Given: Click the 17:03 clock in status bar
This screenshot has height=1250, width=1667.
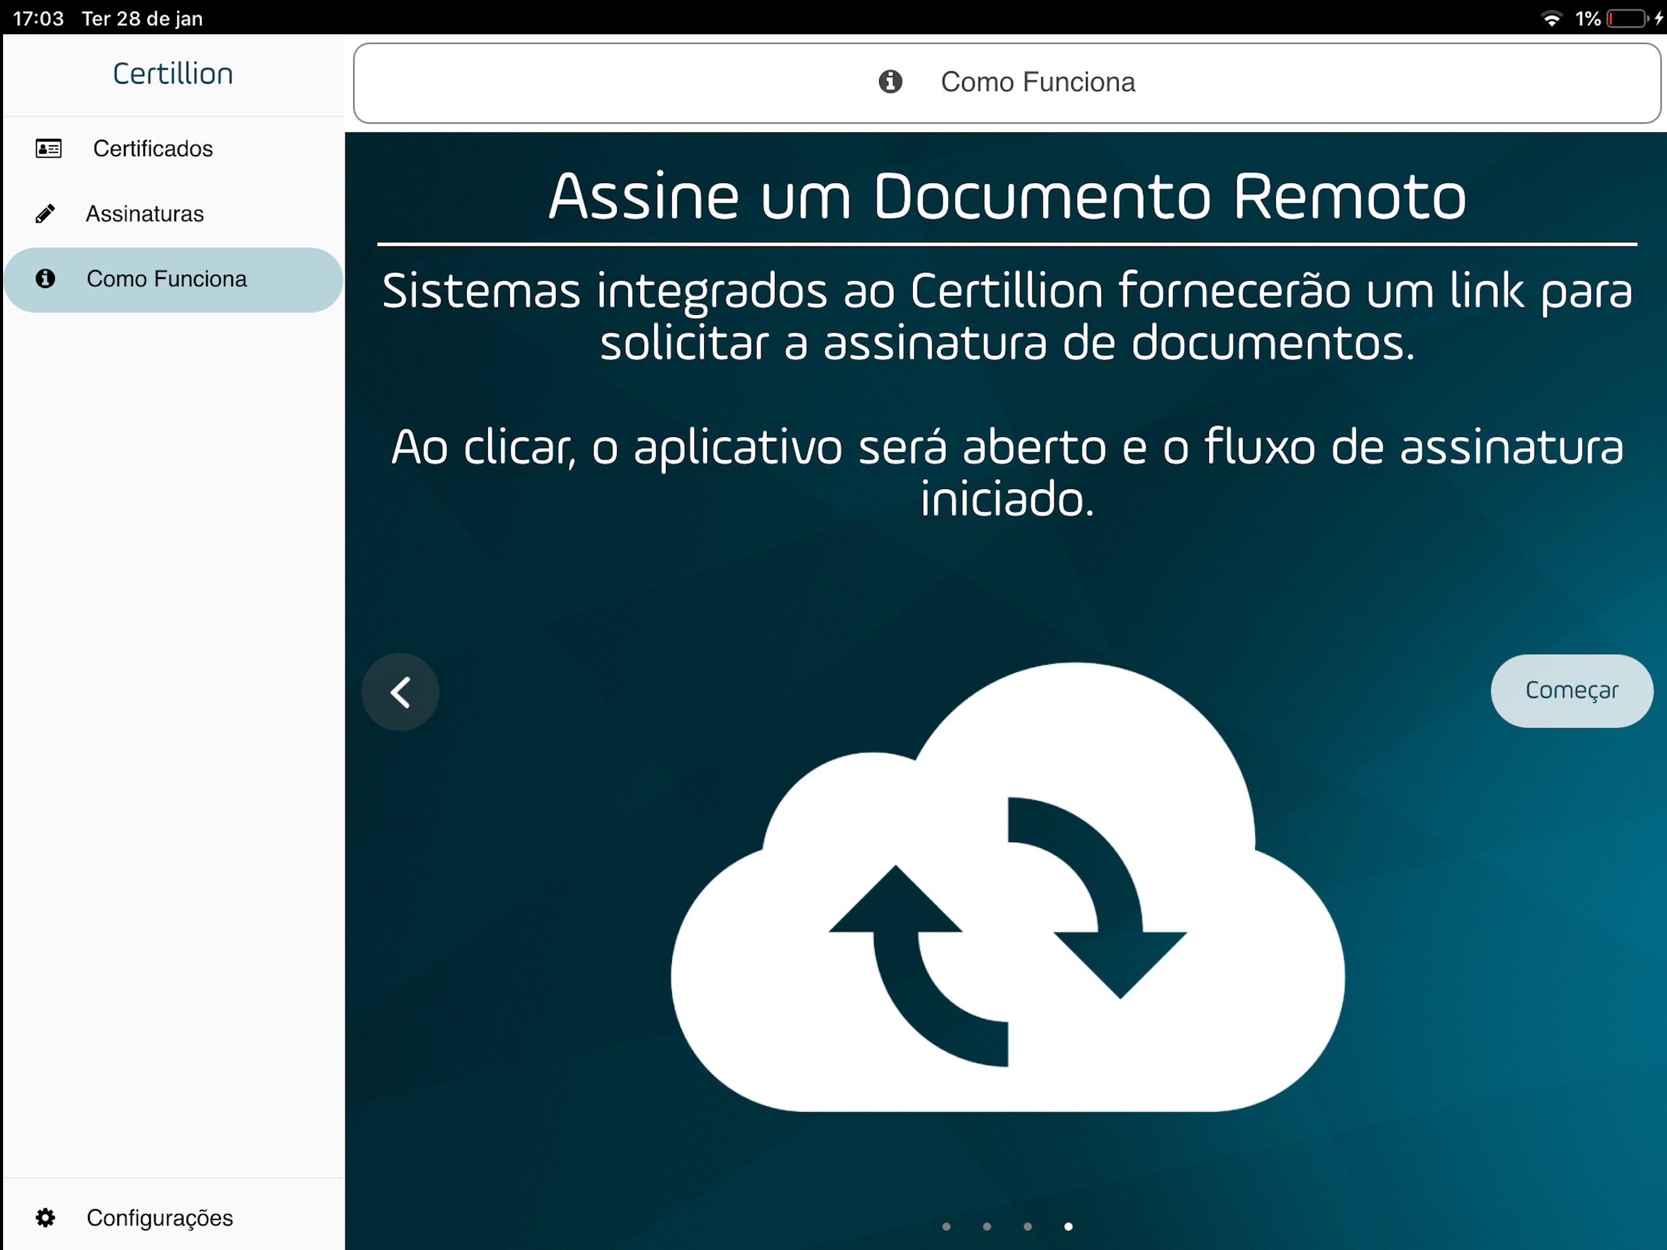Looking at the screenshot, I should coord(38,18).
